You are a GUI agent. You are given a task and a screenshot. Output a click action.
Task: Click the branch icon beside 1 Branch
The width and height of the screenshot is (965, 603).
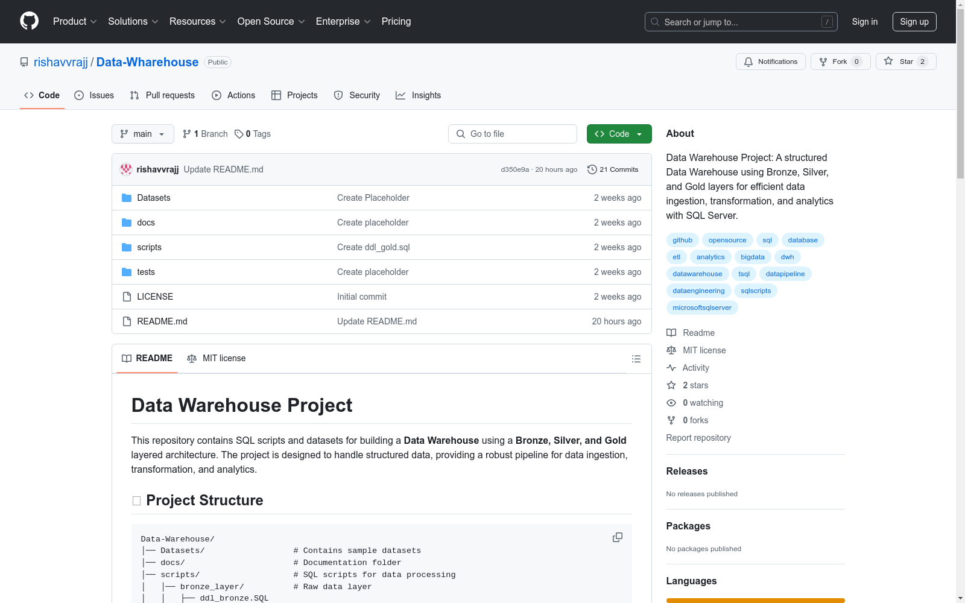point(187,134)
